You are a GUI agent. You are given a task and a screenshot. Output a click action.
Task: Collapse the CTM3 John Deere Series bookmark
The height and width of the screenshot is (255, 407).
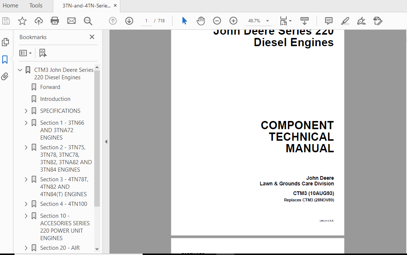click(20, 70)
